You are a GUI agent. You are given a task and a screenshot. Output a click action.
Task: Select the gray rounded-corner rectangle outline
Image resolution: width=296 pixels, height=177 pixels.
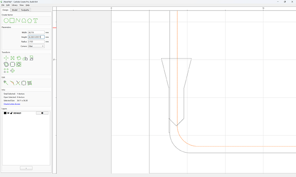point(227,153)
